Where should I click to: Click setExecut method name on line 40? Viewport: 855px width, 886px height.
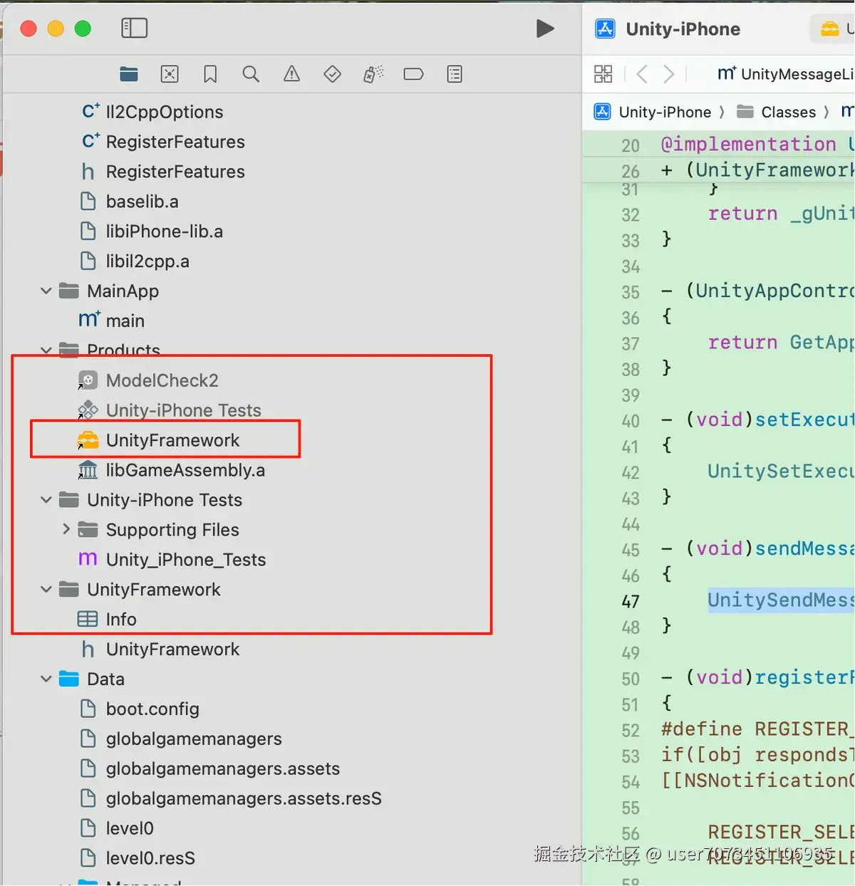pos(804,419)
